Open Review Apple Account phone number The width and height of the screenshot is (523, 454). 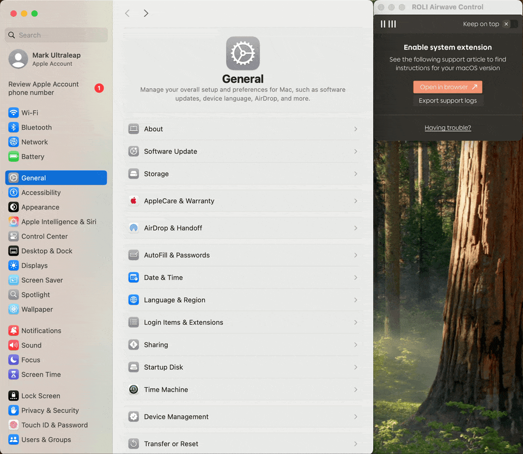point(56,88)
